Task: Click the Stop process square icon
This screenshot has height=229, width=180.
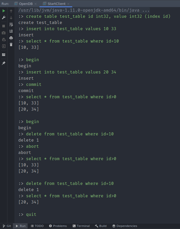Action: [4, 26]
